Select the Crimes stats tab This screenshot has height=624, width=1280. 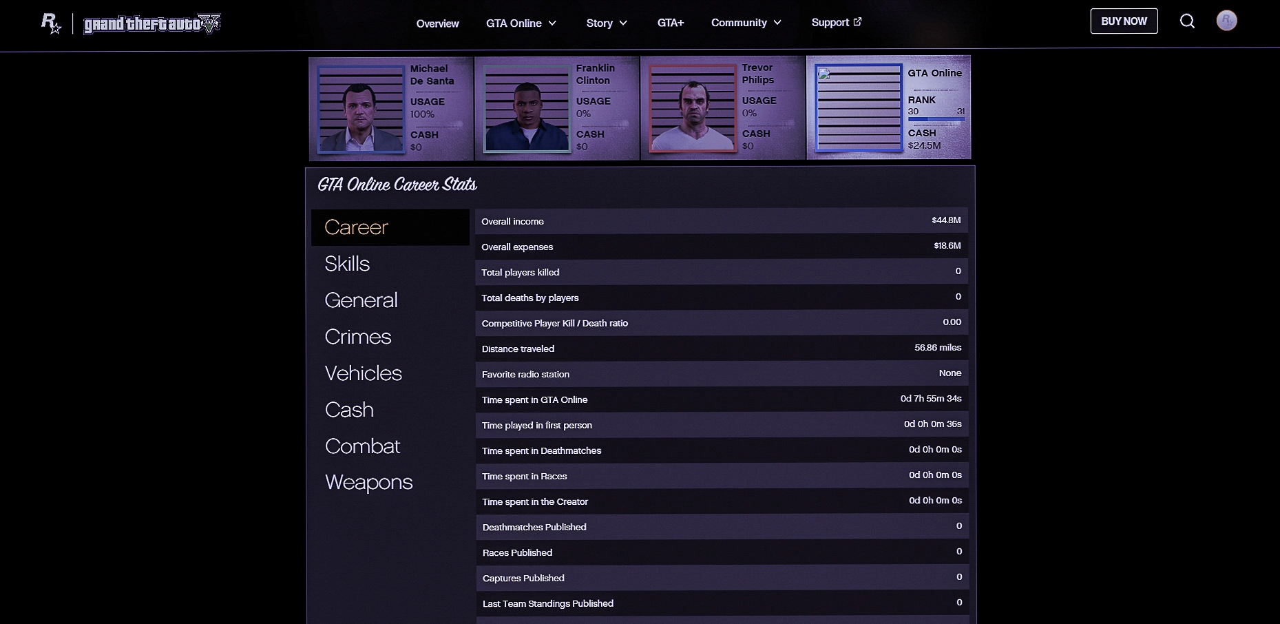[358, 337]
